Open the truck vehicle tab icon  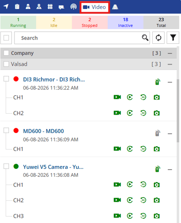coord(61,7)
